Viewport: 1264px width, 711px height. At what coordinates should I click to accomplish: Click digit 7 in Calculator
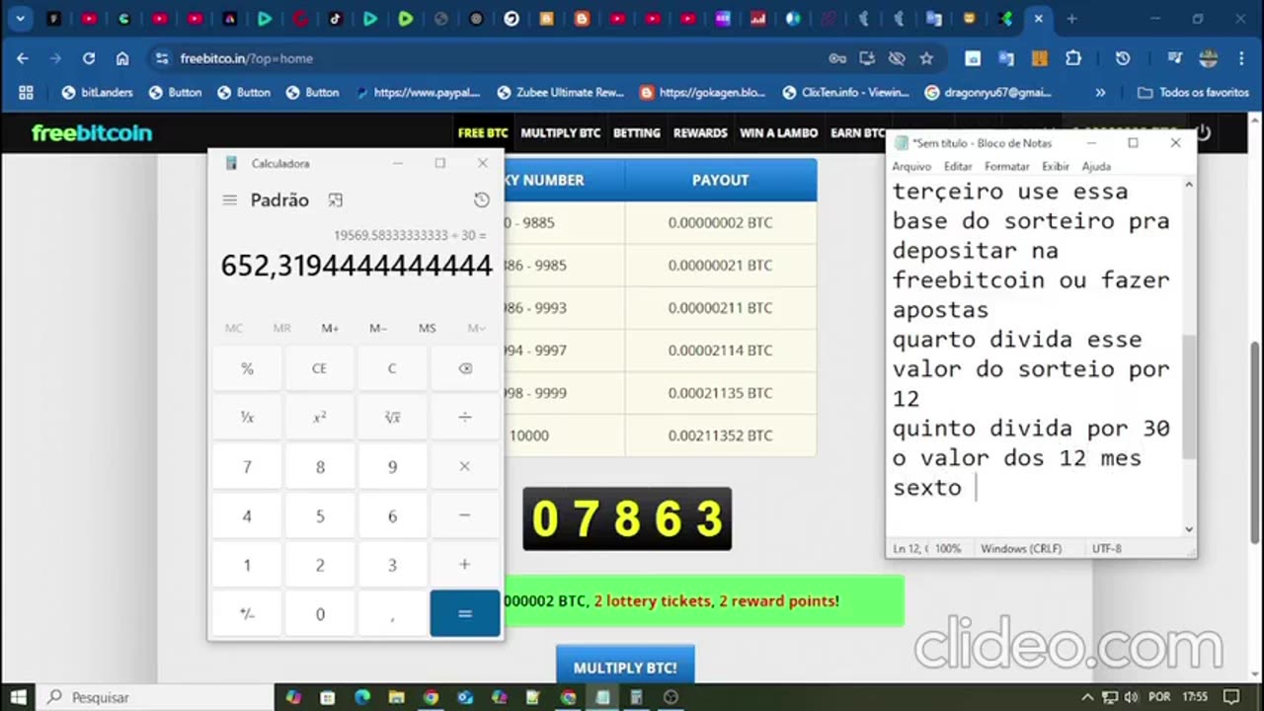(x=247, y=466)
